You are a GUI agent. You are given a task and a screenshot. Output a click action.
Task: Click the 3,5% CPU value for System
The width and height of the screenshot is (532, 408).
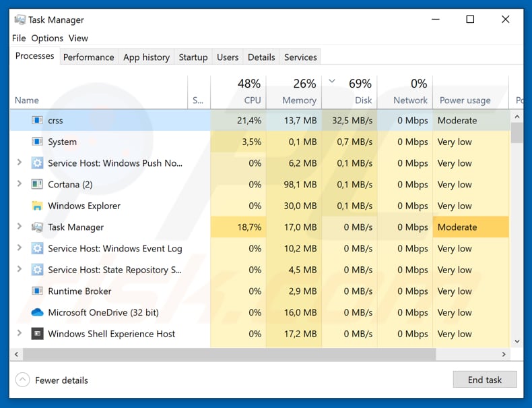(x=251, y=142)
